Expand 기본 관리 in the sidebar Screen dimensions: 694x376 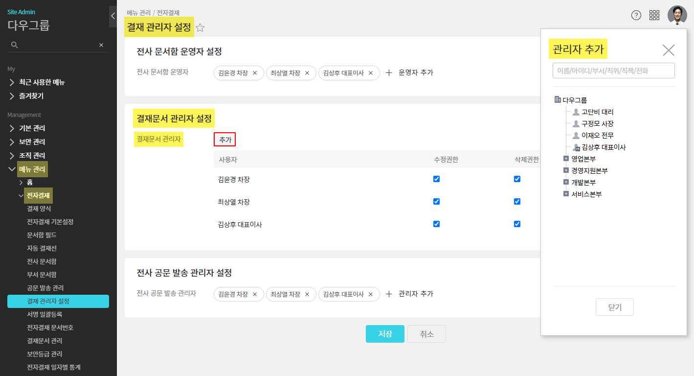tap(32, 128)
